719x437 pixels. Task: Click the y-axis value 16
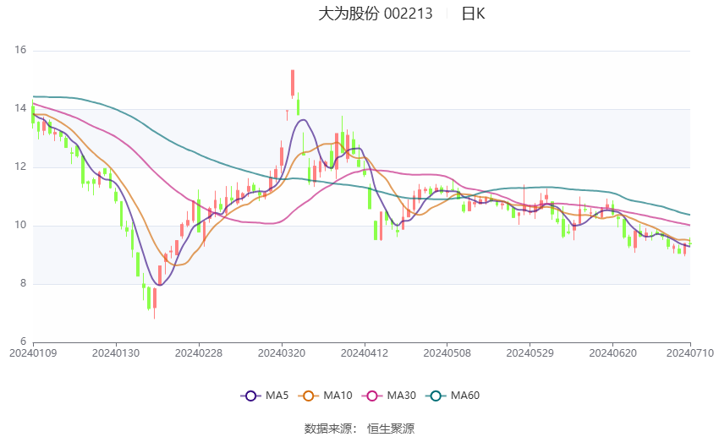[20, 50]
